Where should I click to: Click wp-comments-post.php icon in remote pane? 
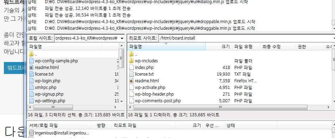click(131, 101)
